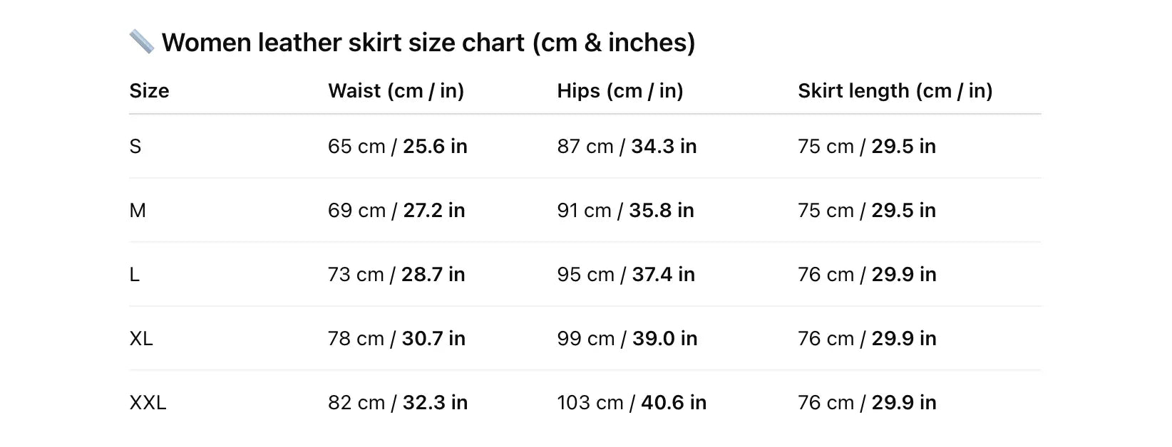Select the 69 cm / 27.2 in waist value

396,211
